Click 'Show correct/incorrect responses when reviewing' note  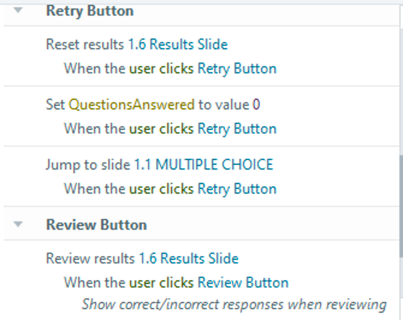click(x=233, y=304)
